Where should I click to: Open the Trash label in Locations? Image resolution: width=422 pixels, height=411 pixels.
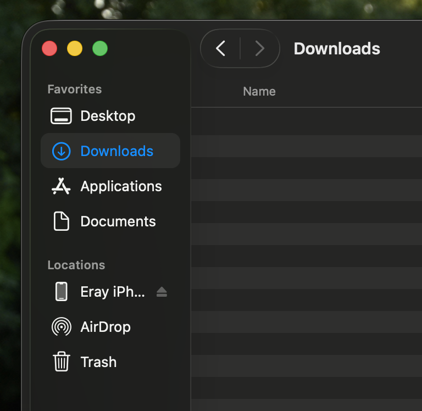point(98,362)
